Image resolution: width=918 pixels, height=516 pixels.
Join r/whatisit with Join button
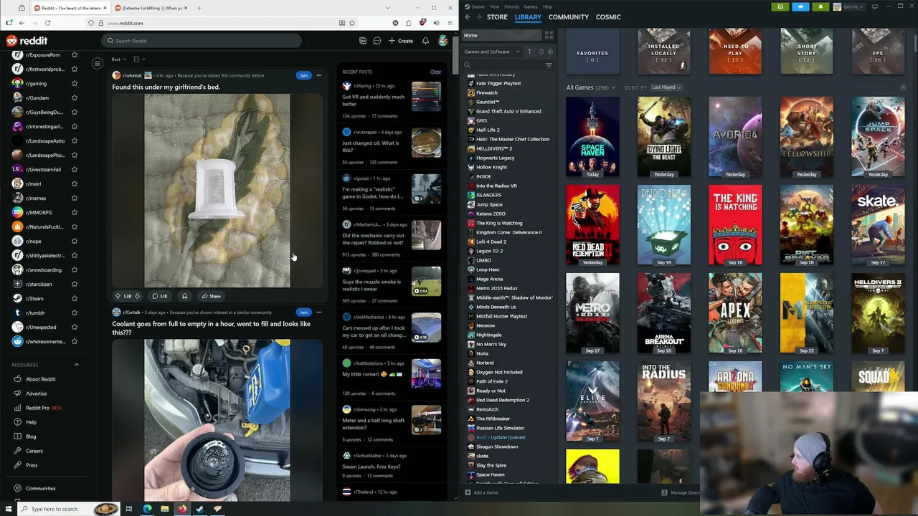(x=303, y=75)
